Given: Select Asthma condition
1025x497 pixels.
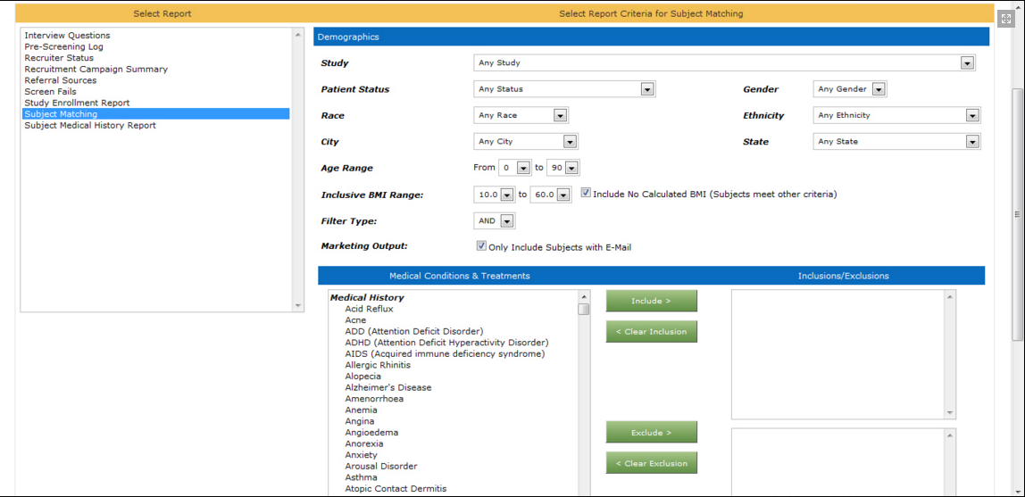Looking at the screenshot, I should click(362, 477).
